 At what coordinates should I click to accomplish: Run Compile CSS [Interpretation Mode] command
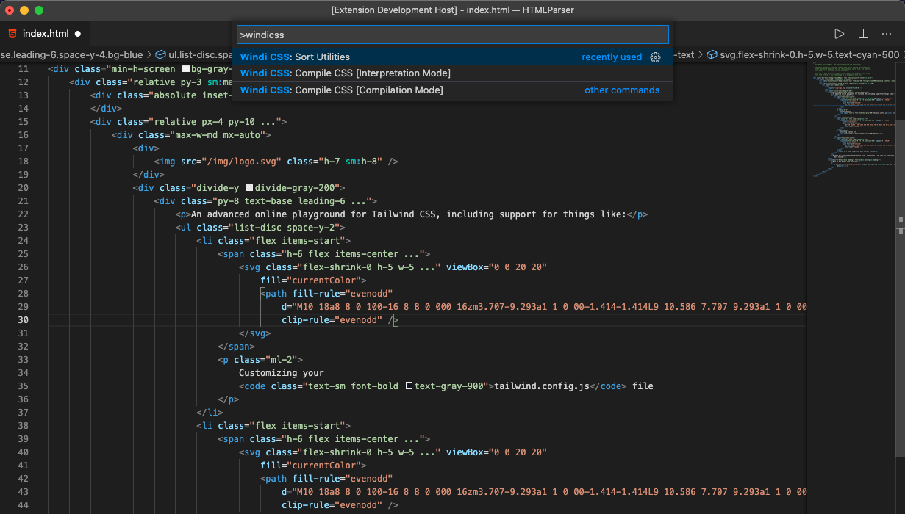453,73
